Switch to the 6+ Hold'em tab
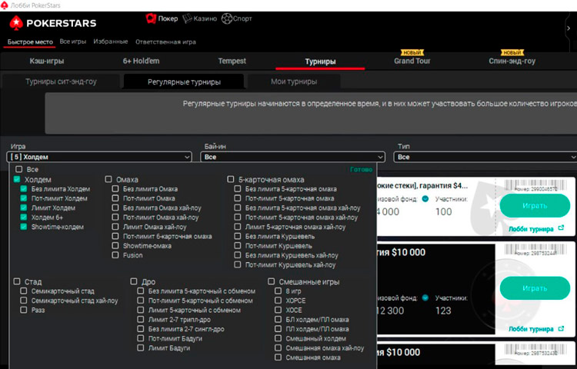 coord(142,61)
